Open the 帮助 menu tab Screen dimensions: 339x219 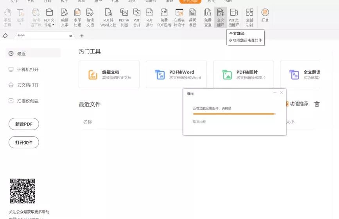(x=228, y=1)
